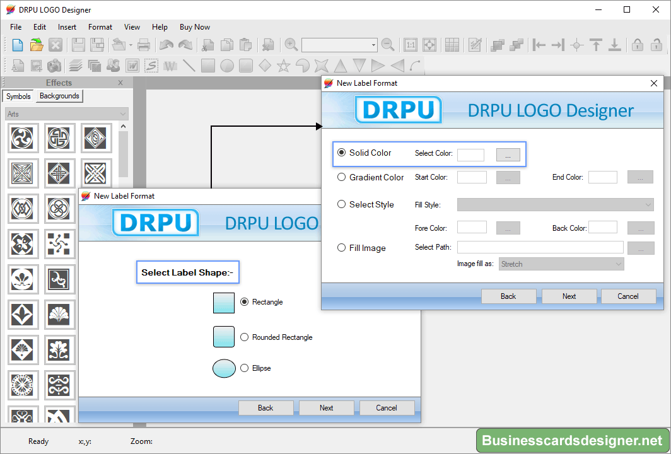Click the cut scissors icon
671x454 pixels.
tap(208, 45)
